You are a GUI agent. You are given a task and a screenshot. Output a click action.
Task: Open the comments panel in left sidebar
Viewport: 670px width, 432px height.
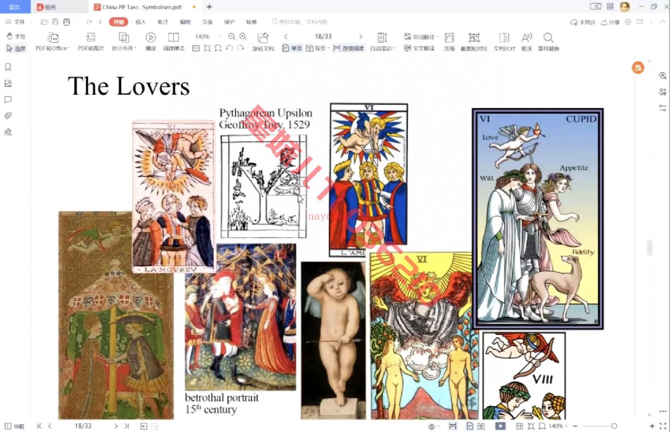tap(8, 99)
